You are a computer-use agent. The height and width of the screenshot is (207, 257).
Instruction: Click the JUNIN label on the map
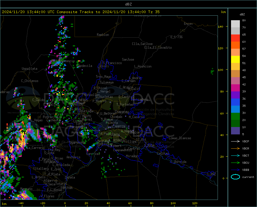(115, 135)
